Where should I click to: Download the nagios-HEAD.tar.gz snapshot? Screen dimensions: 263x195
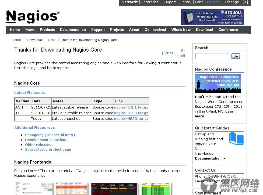pos(131,118)
